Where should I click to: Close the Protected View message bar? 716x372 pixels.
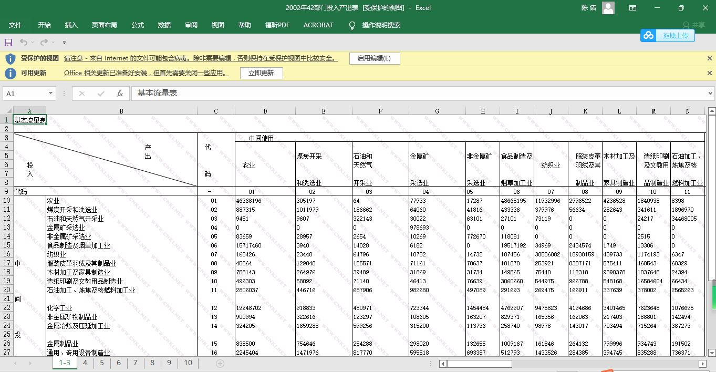coord(710,58)
